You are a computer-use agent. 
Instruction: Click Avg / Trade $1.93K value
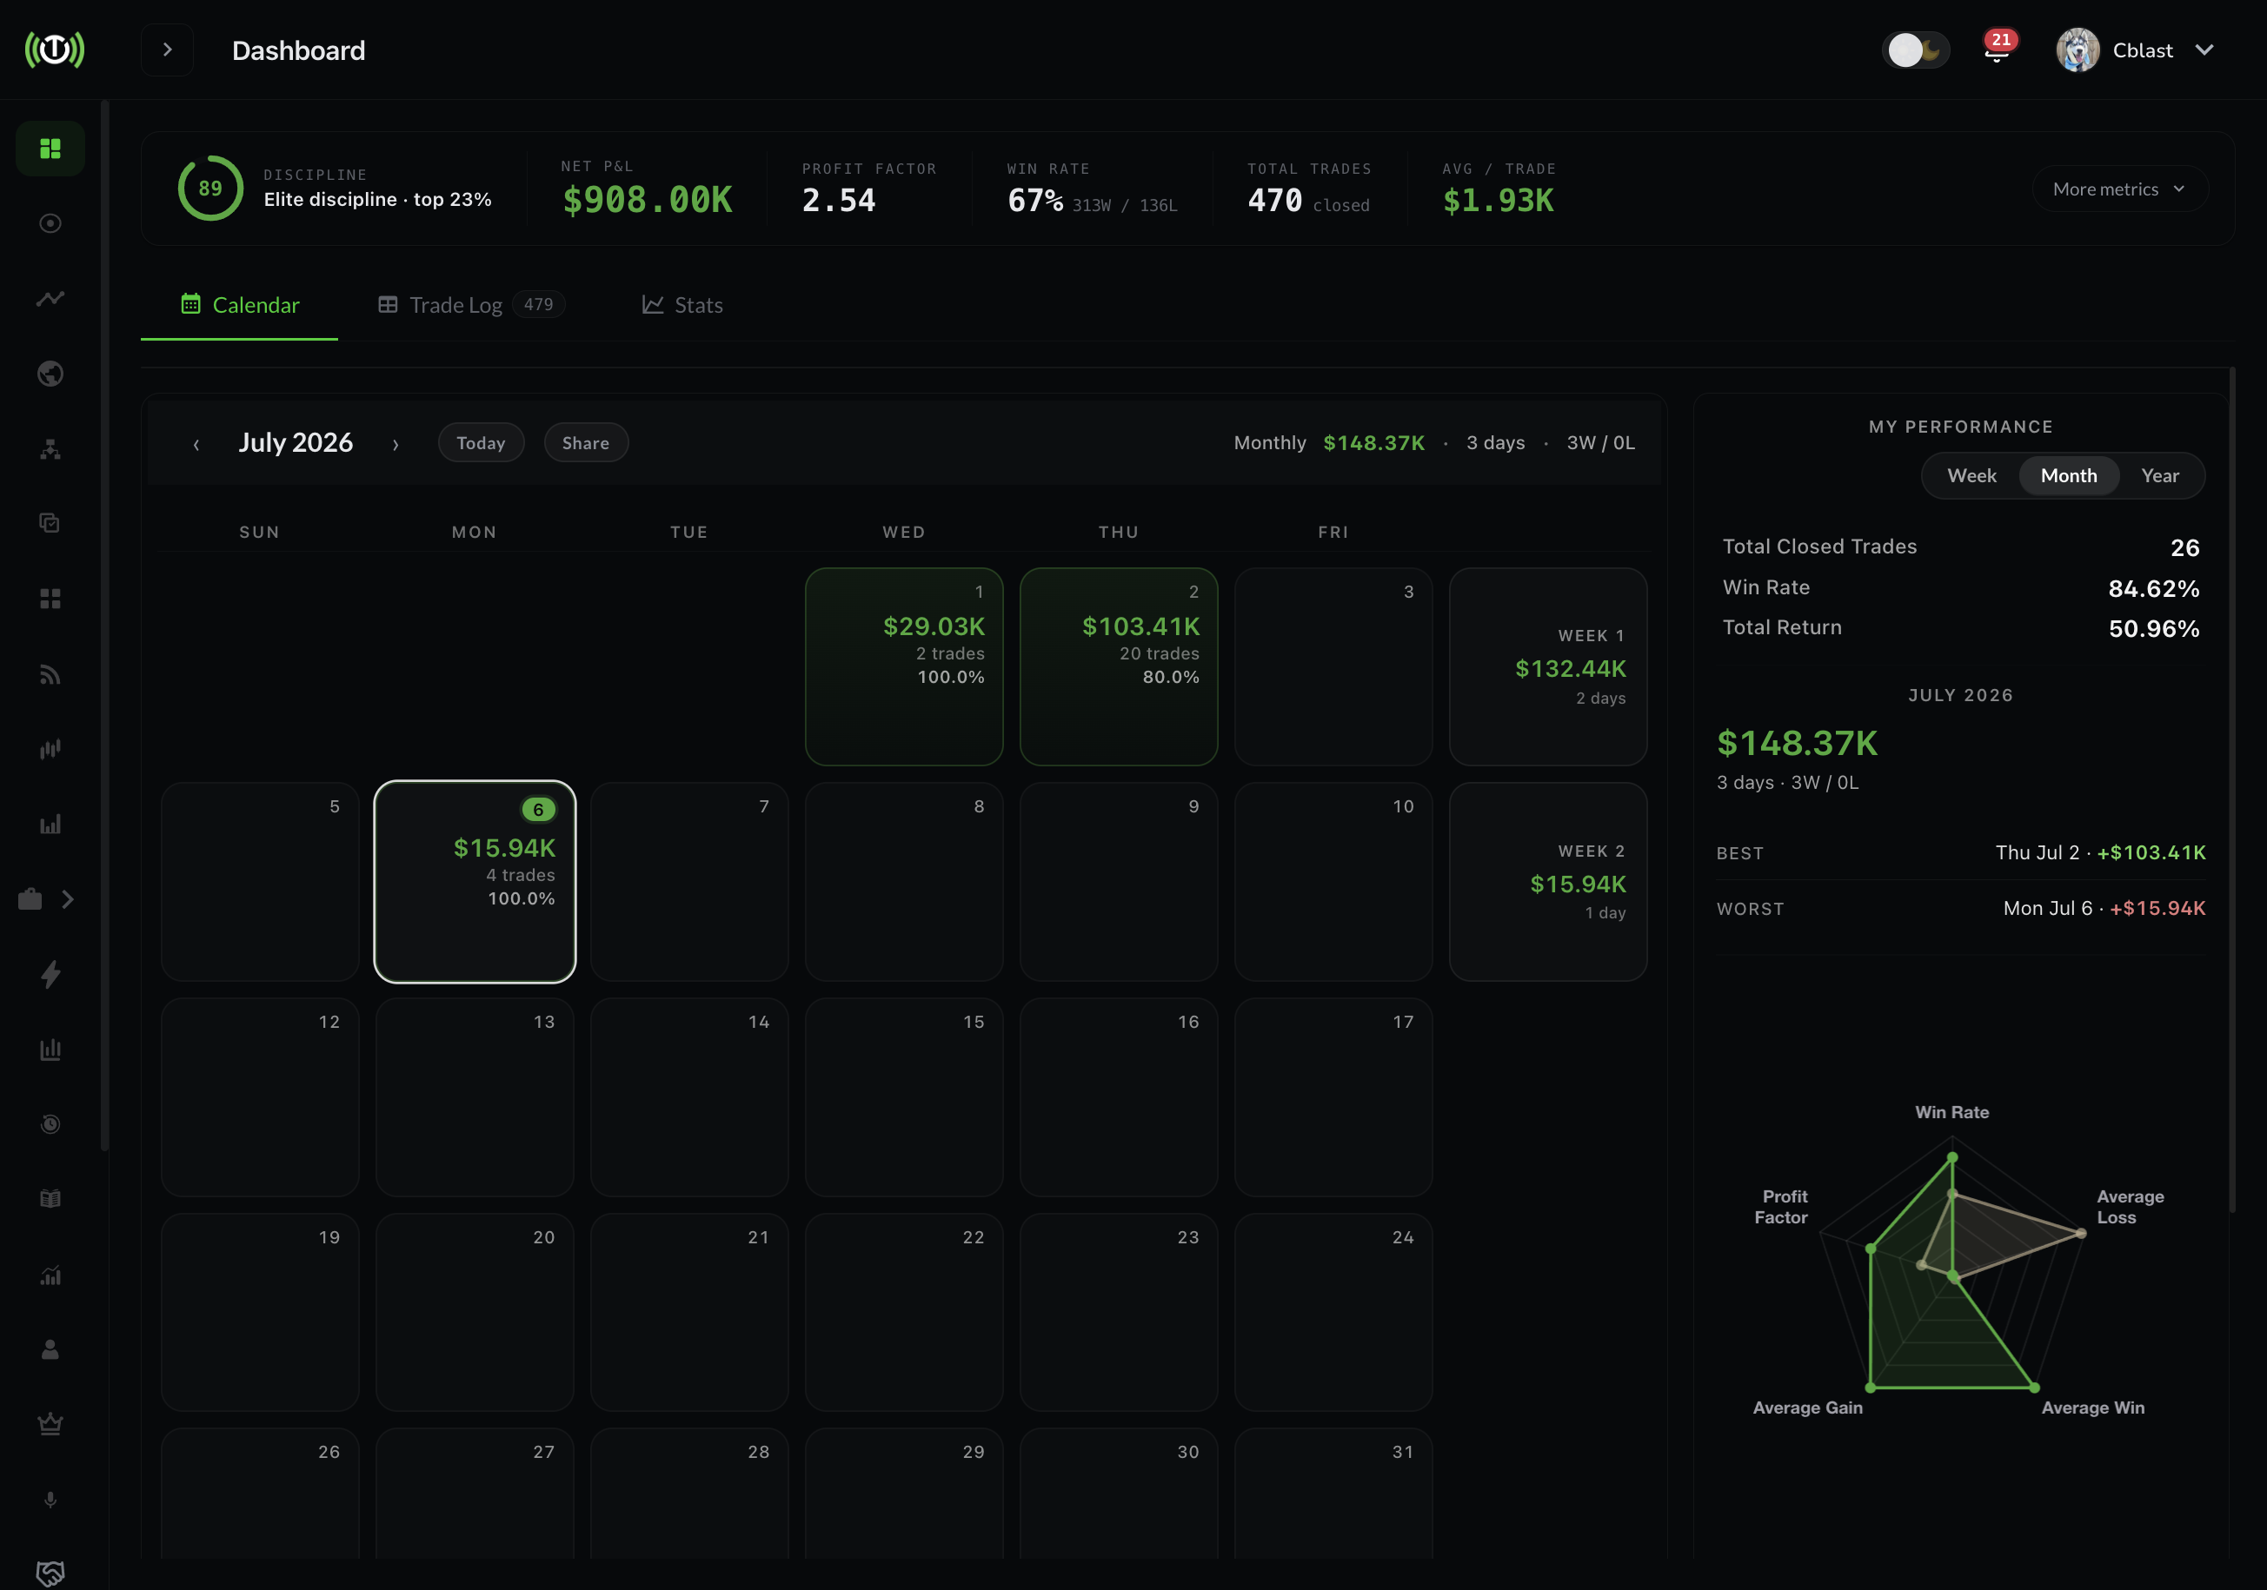1498,201
